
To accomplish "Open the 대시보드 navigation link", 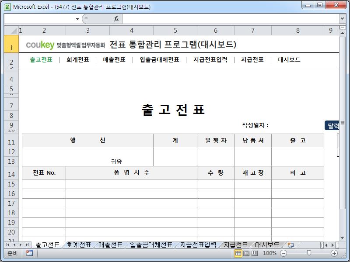I will 289,60.
